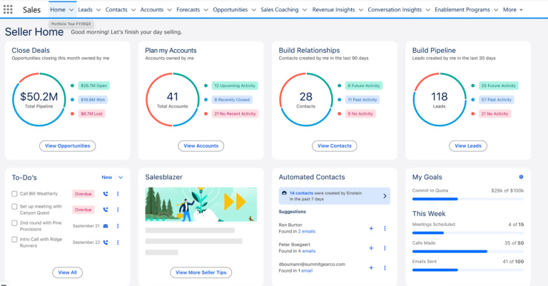
Task: Tick the Intro Call with Ridge Runners checkbox
Action: tap(14, 242)
